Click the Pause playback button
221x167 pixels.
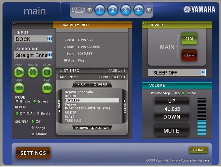[33, 72]
